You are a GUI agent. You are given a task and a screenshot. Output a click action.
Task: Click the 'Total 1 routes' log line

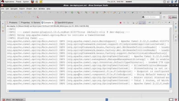[x=88, y=81]
